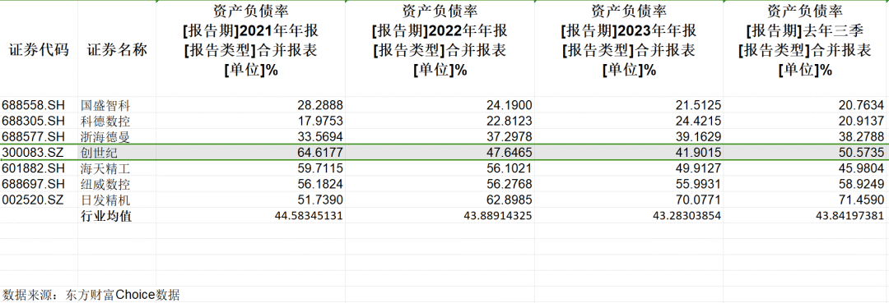Select cell with code 002520.SZ
This screenshot has width=889, height=303.
click(40, 200)
